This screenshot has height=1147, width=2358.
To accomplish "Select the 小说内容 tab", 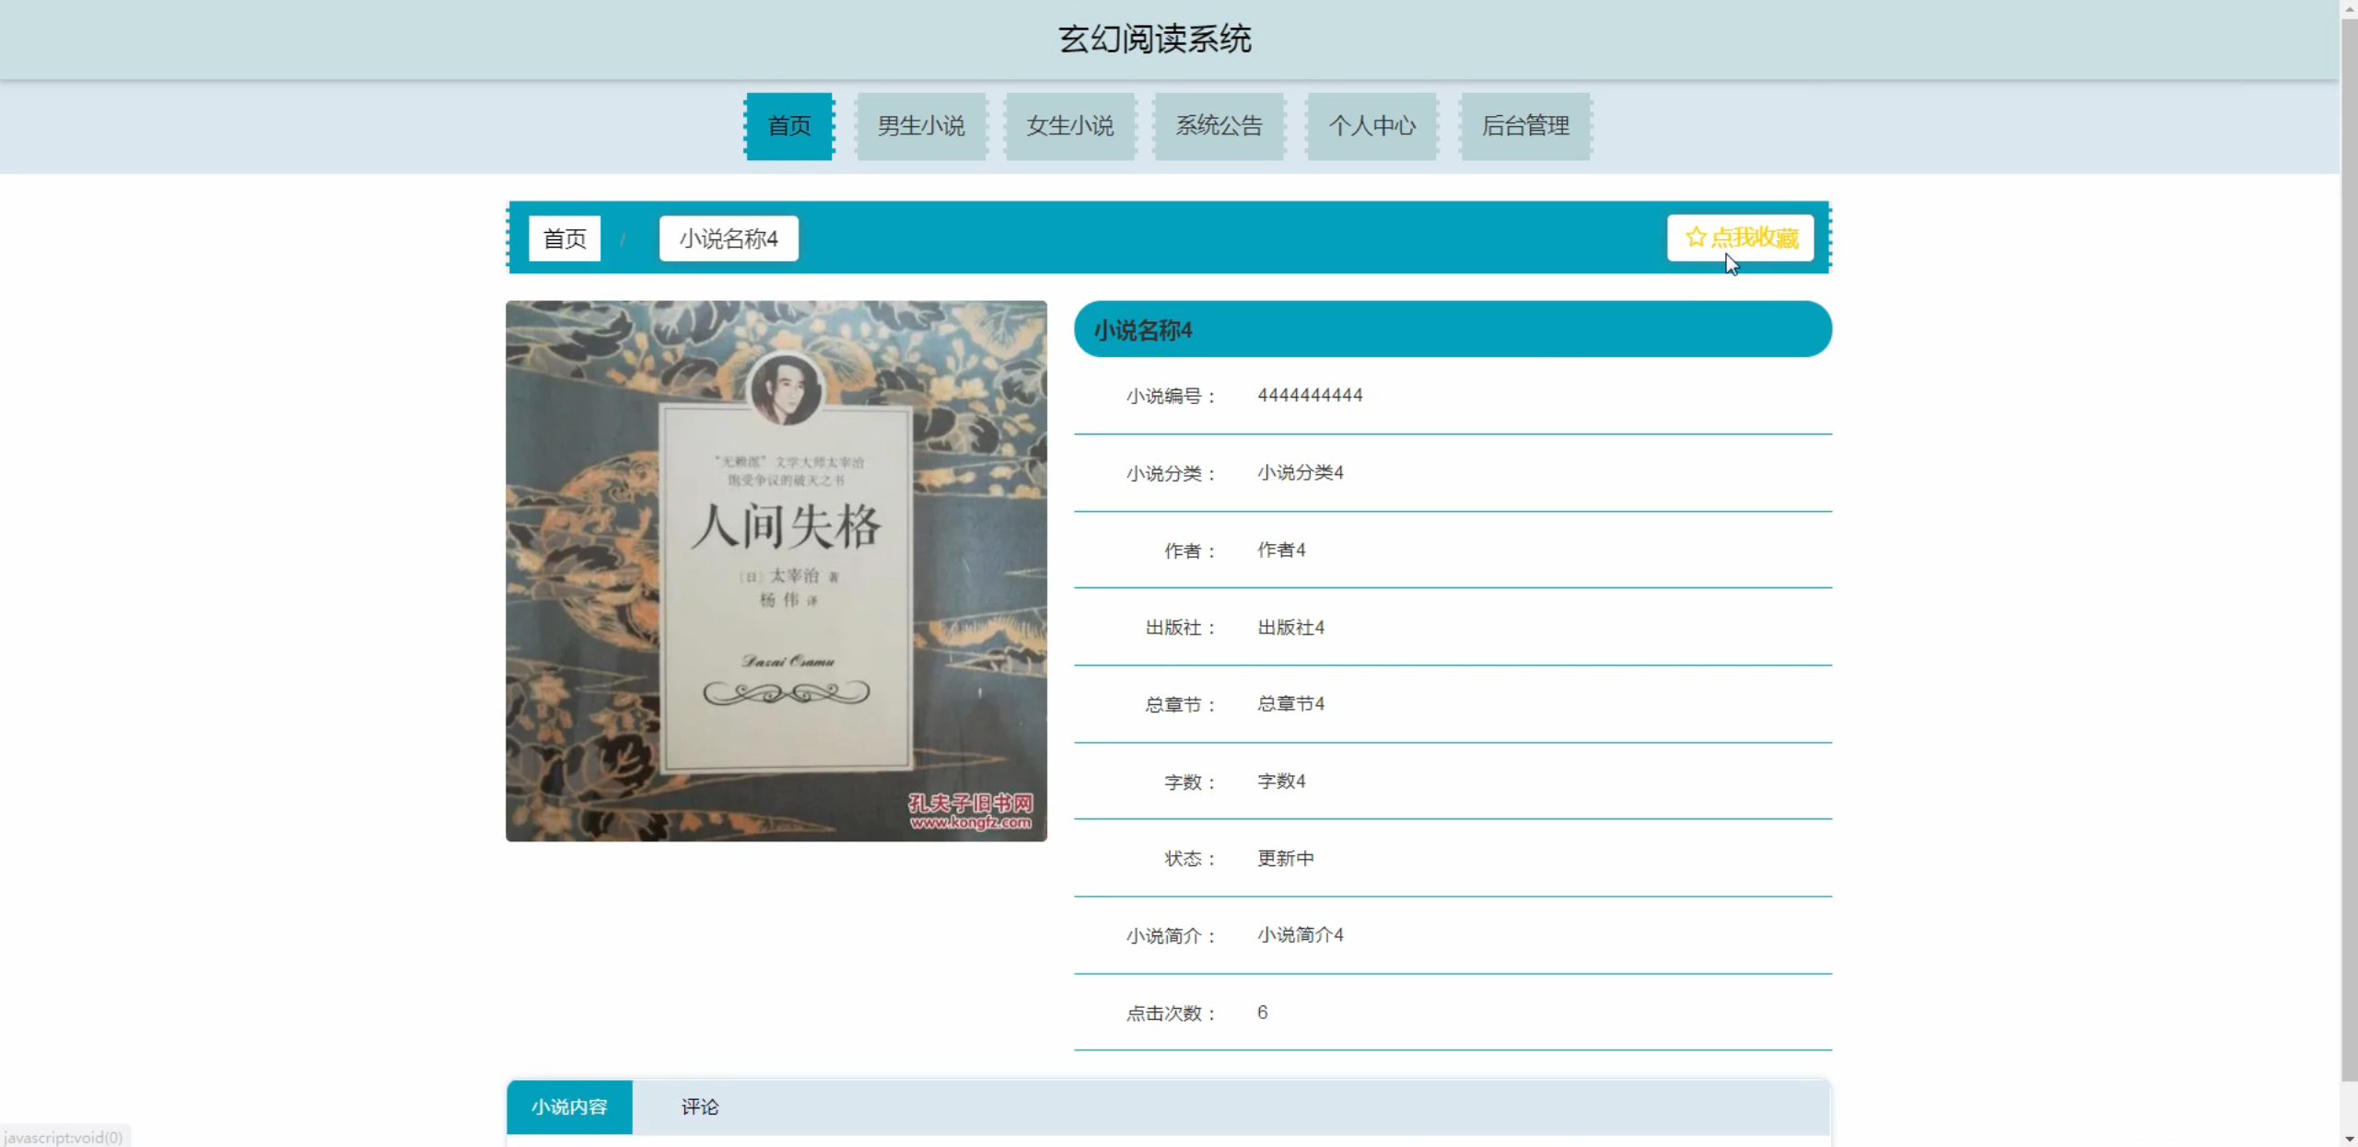I will 569,1106.
